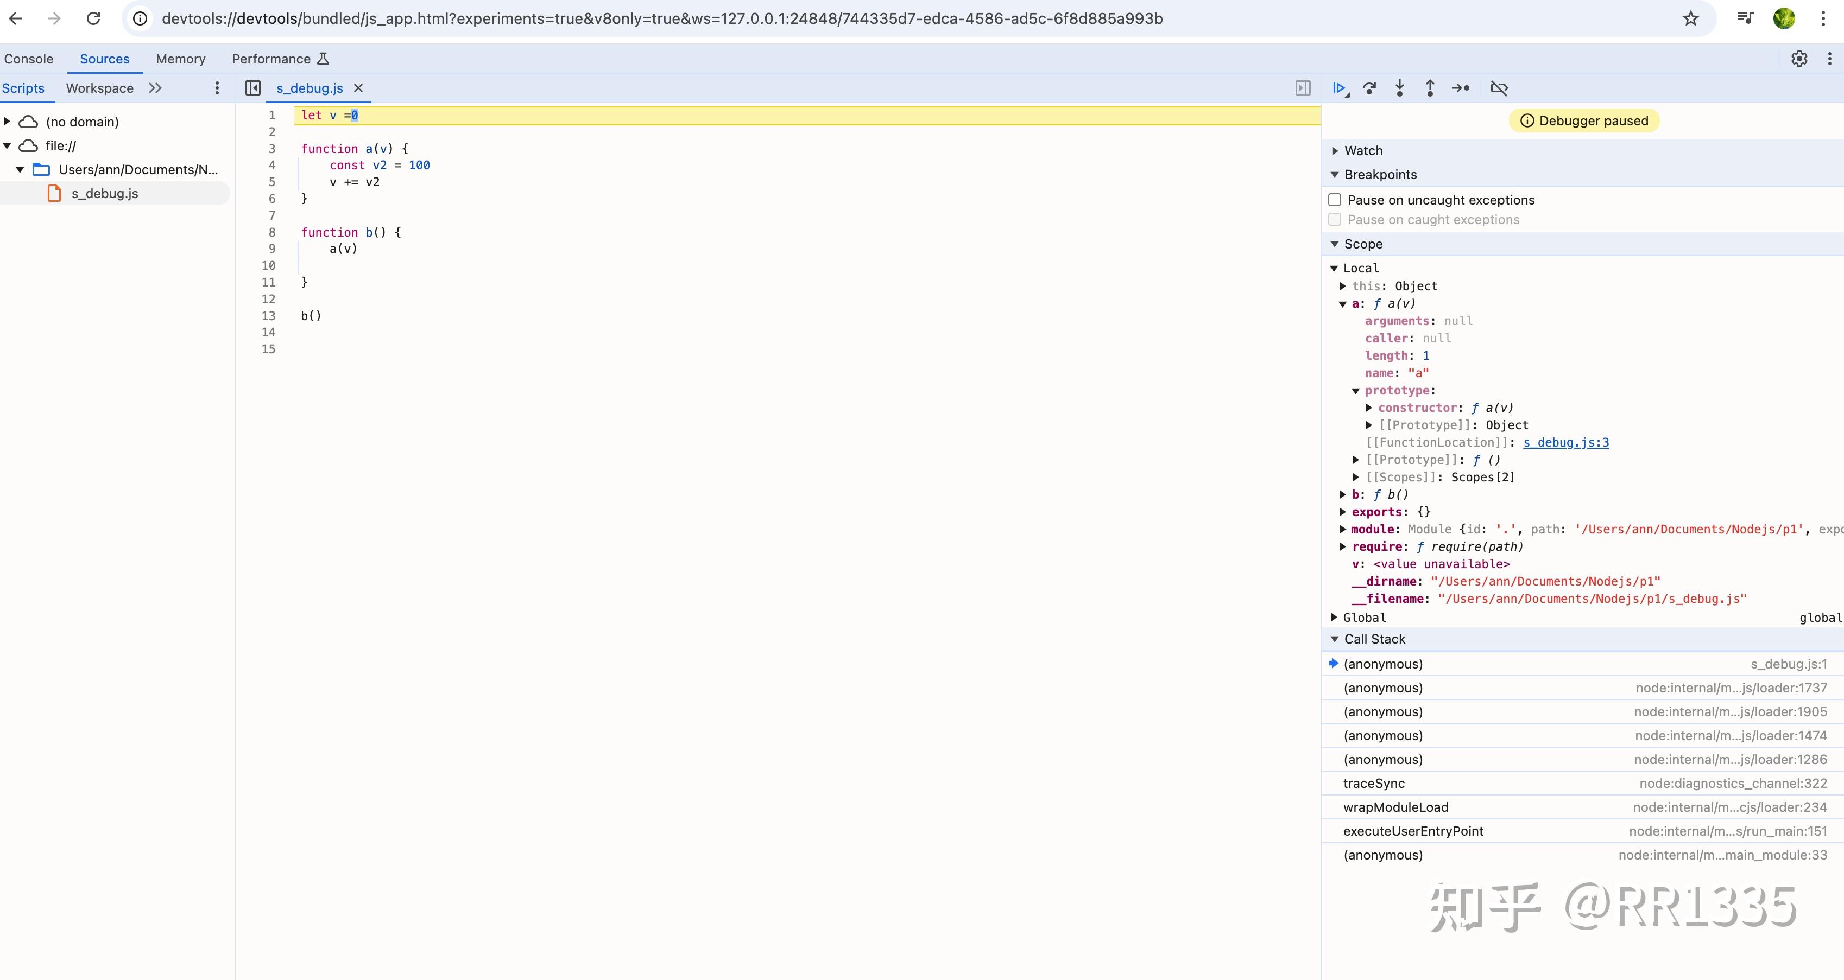Open the s_debug.js:3 function location link

[x=1566, y=442]
